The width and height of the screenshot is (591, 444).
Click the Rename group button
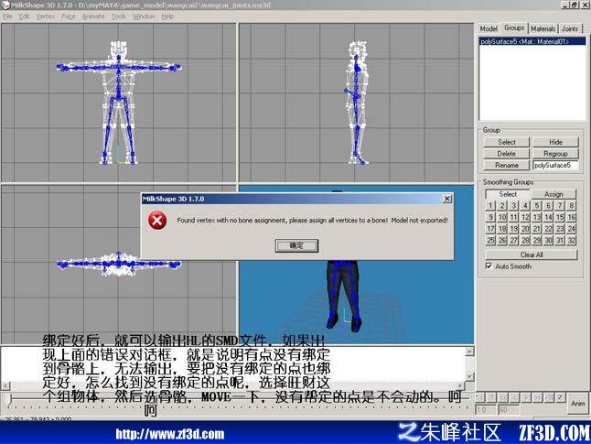507,165
